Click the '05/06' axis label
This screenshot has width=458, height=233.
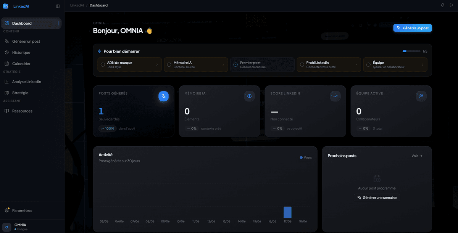(104, 221)
